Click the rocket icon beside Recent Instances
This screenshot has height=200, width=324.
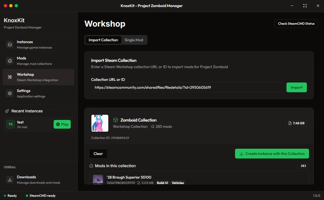(7, 111)
